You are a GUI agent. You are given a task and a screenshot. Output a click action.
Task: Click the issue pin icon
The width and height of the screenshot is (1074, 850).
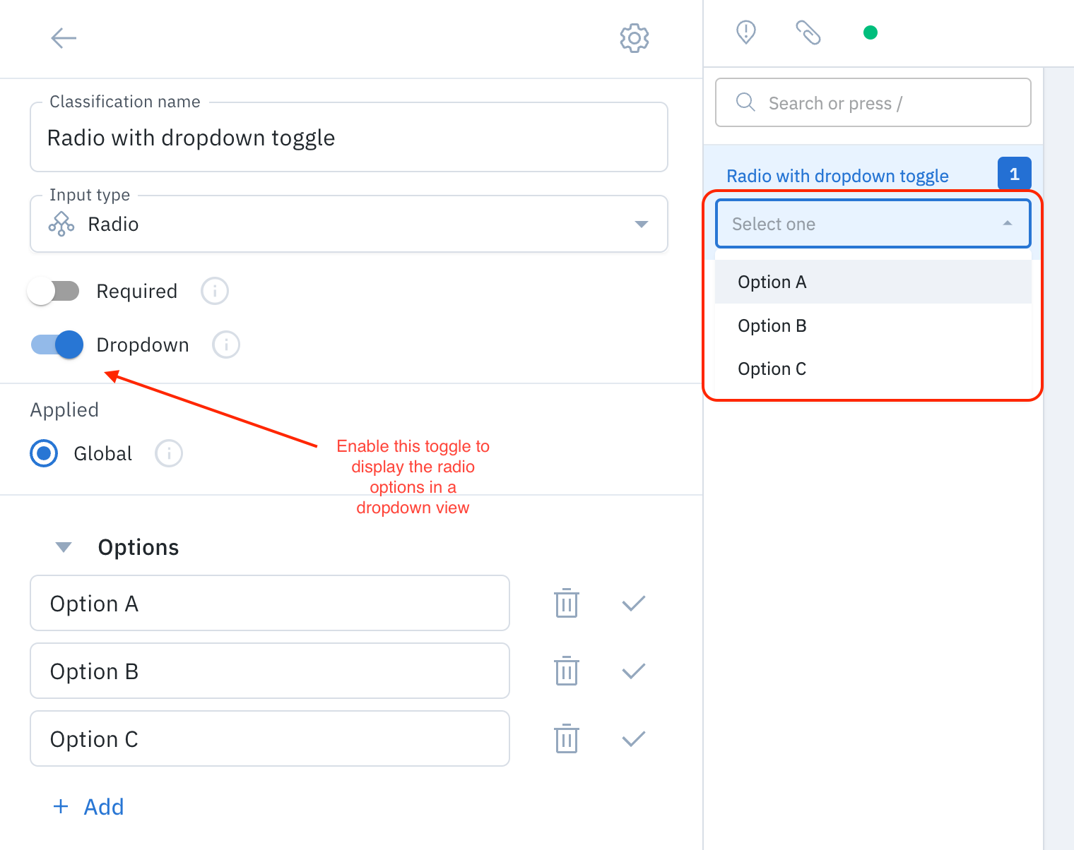(x=746, y=32)
